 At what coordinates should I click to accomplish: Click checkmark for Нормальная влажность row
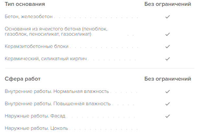(x=168, y=92)
